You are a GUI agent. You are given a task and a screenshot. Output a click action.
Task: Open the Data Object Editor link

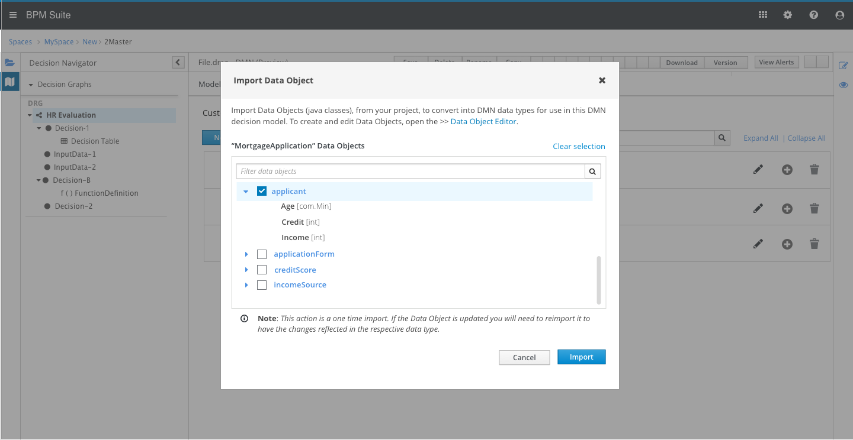(x=484, y=122)
